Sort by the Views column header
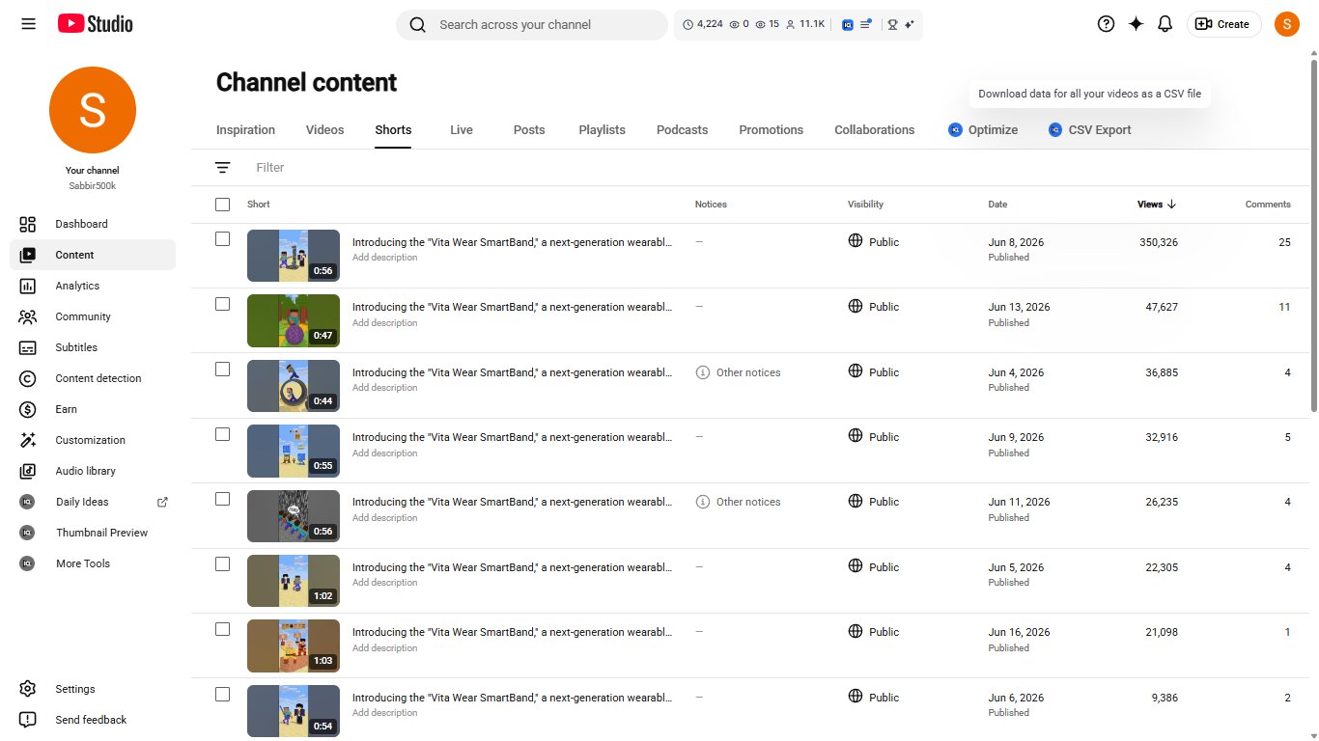This screenshot has height=741, width=1319. [x=1157, y=205]
